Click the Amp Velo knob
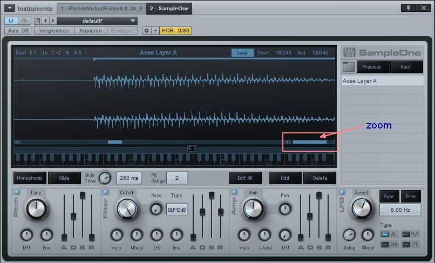435x263 pixels. [244, 235]
